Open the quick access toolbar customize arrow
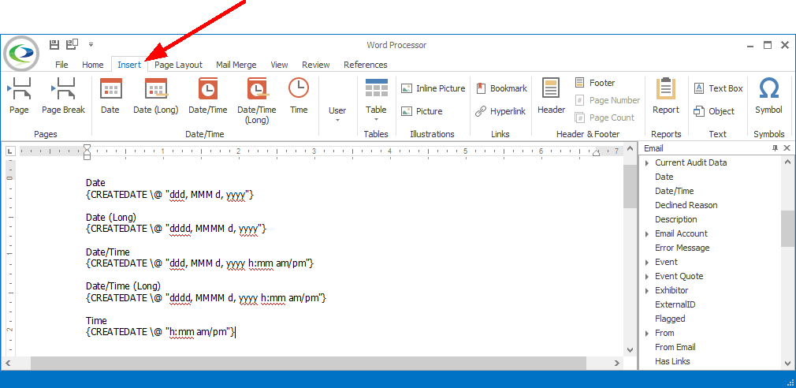The width and height of the screenshot is (796, 388). tap(91, 45)
